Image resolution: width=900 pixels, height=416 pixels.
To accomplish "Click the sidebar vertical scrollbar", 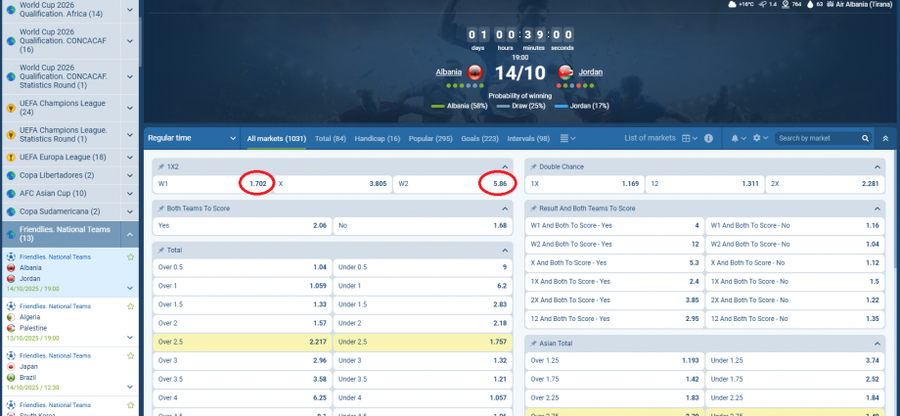I will [141, 43].
